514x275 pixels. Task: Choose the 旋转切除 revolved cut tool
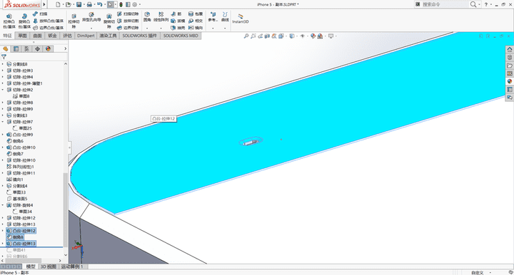pyautogui.click(x=109, y=21)
